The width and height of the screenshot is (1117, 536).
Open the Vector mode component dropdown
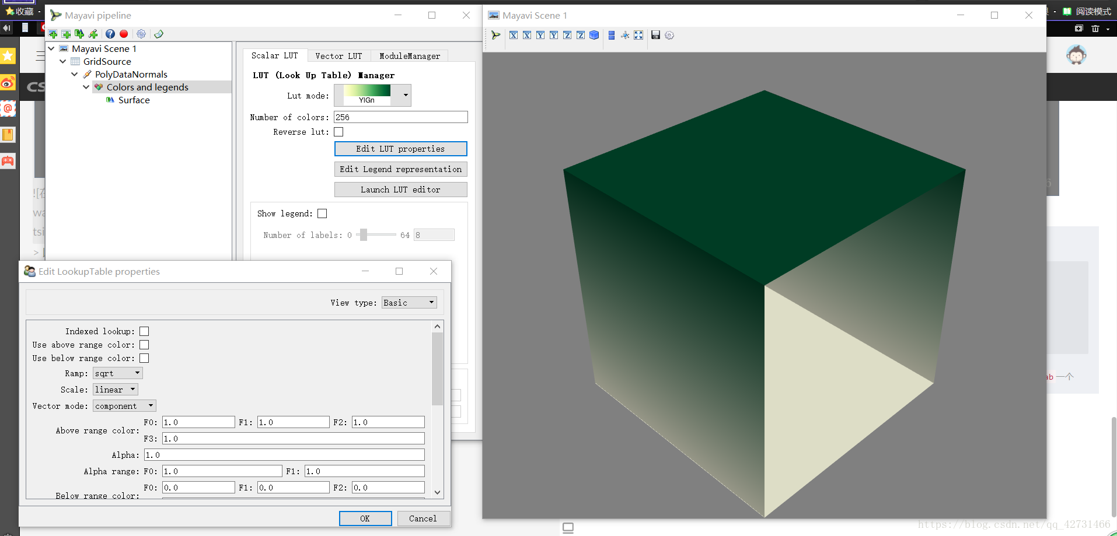click(x=124, y=406)
